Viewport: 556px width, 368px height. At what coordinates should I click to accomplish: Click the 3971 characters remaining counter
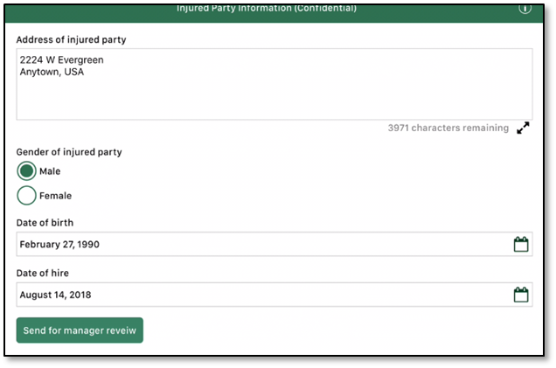448,128
